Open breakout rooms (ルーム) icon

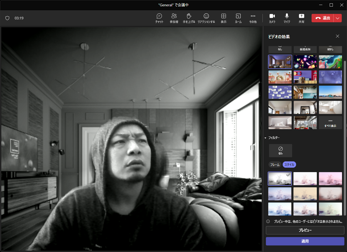238,18
